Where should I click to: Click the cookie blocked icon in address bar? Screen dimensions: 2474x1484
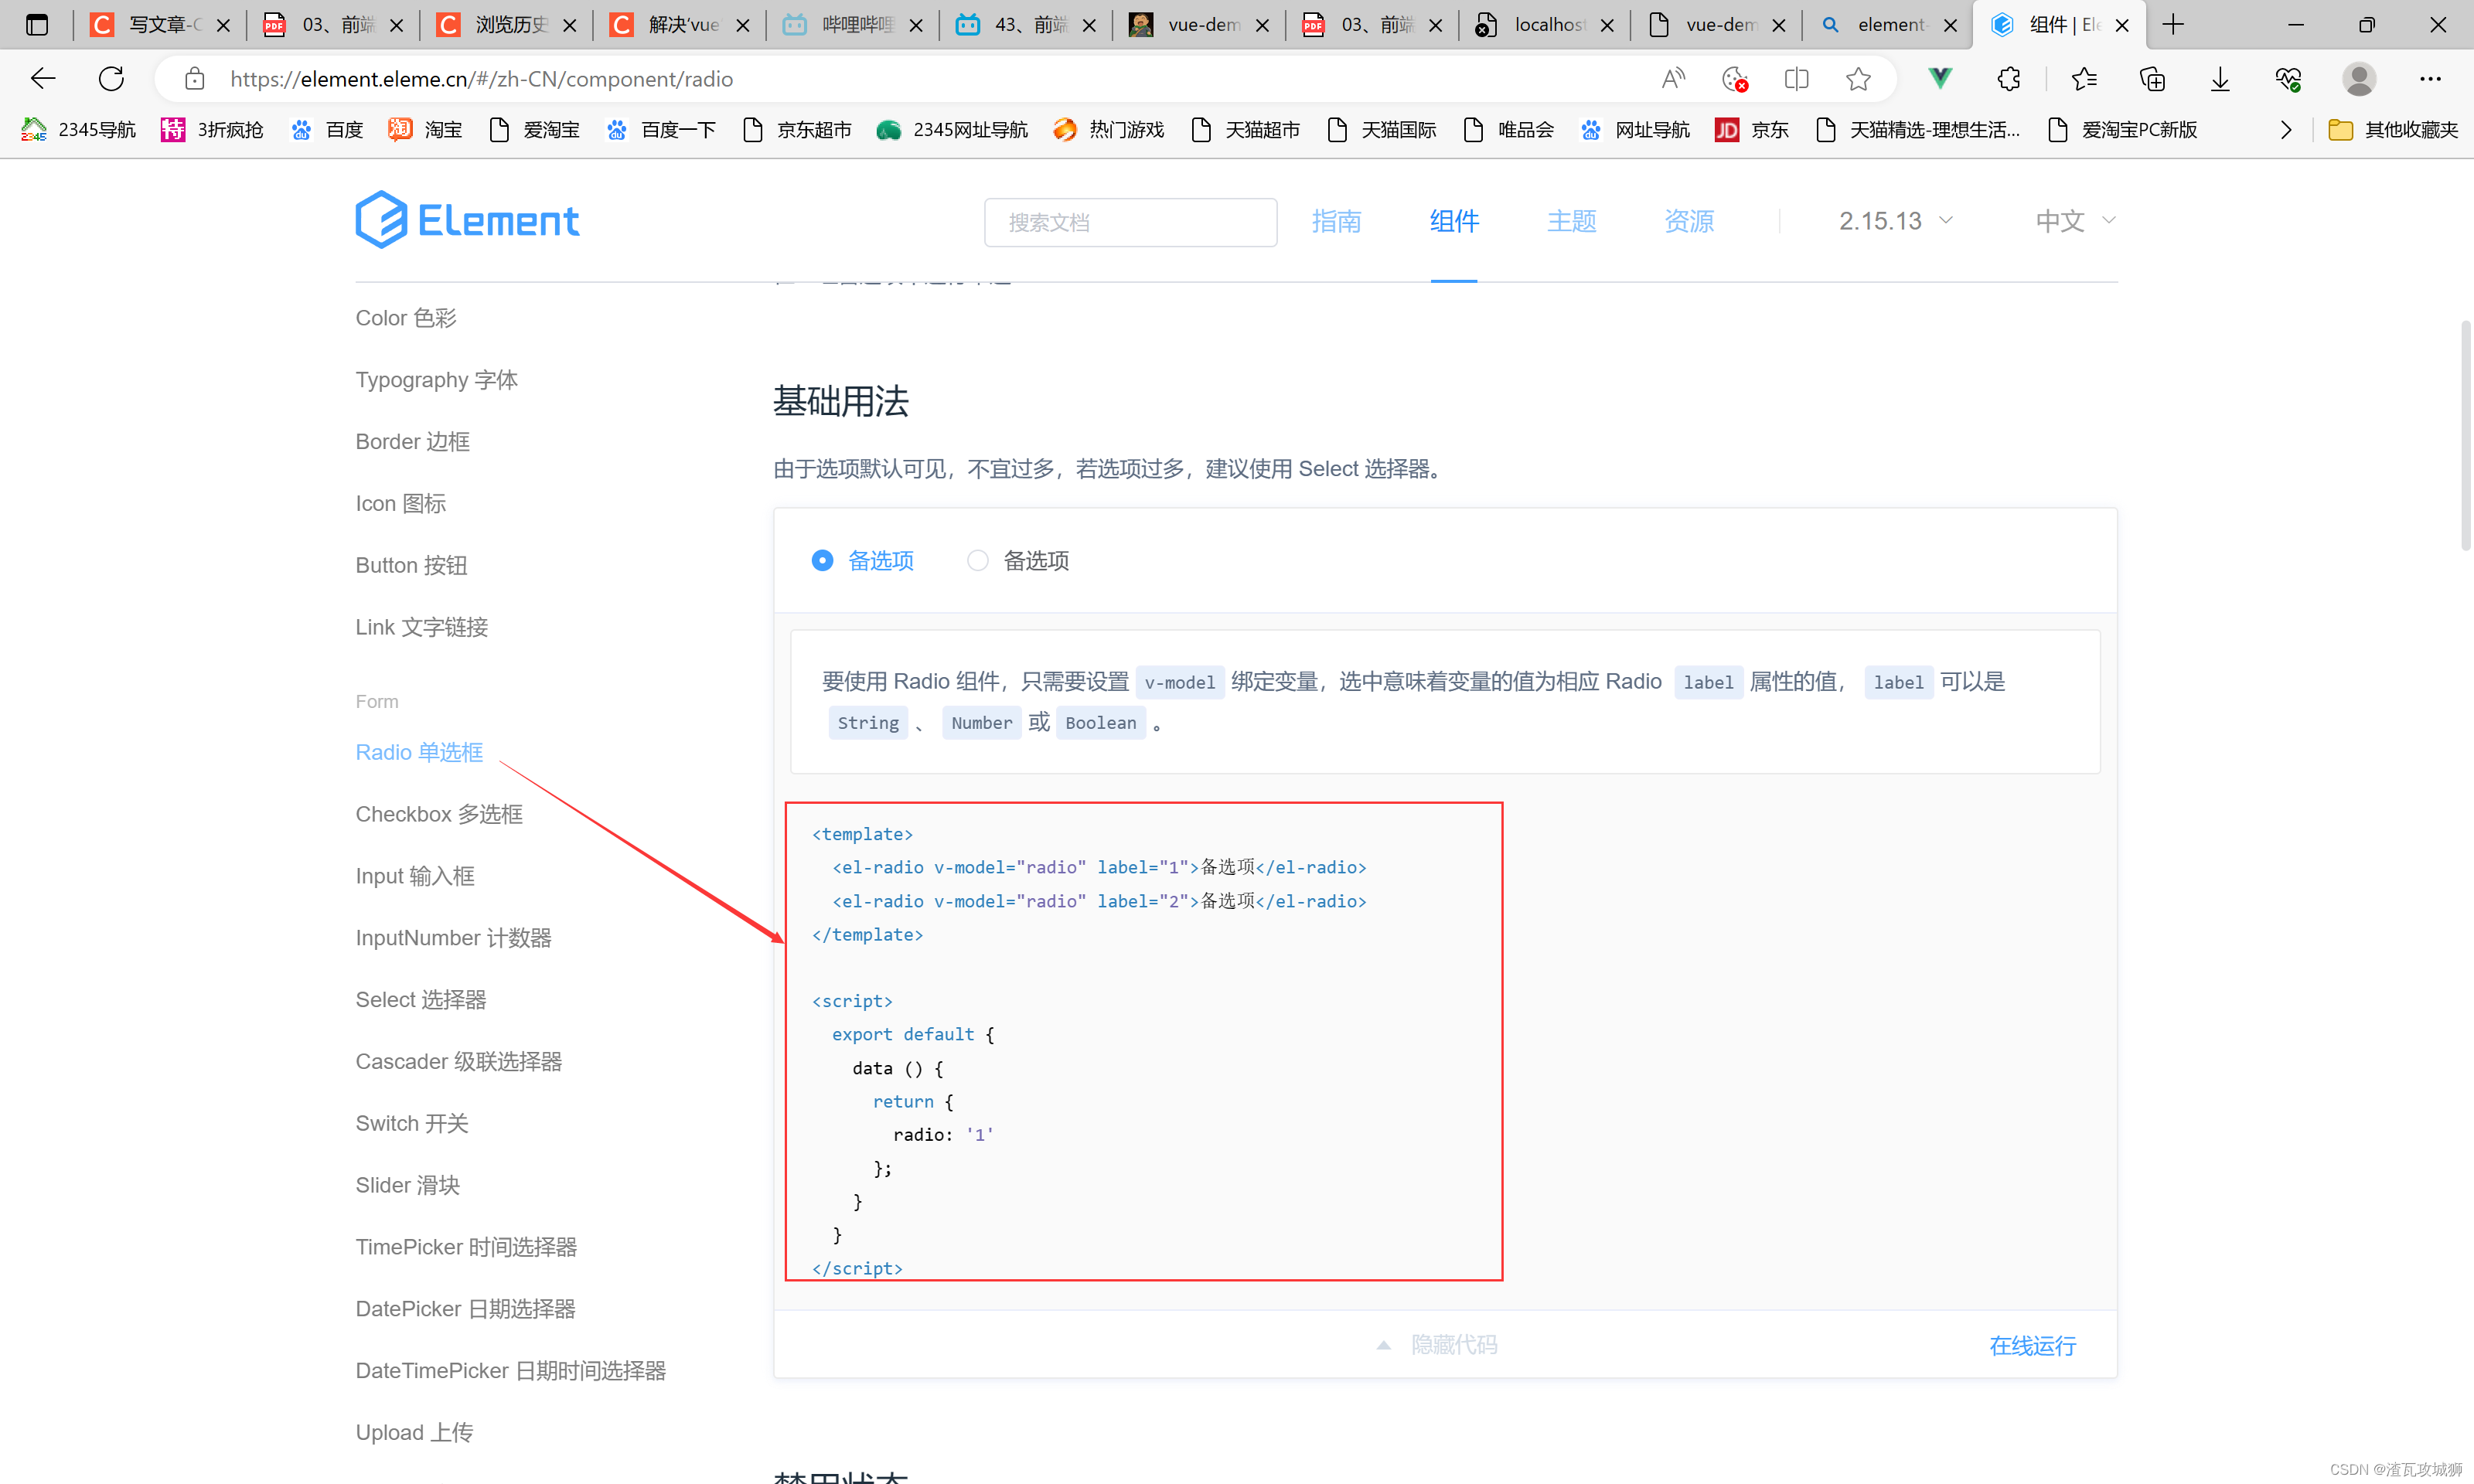1735,79
